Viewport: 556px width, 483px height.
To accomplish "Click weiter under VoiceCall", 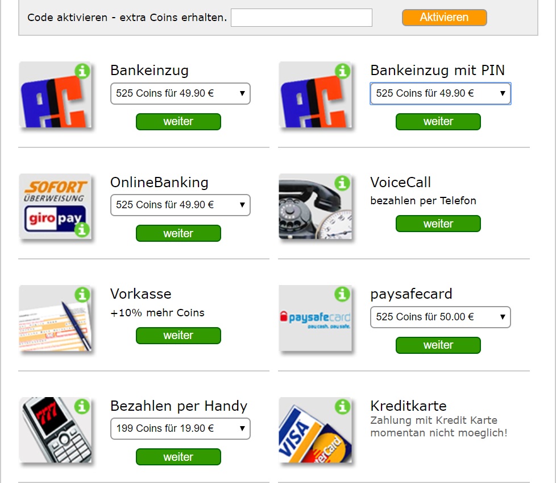I will [x=438, y=224].
